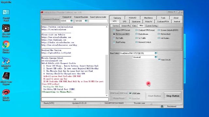Switch to the About tab
Viewport: 209px width, 117px height.
click(176, 18)
